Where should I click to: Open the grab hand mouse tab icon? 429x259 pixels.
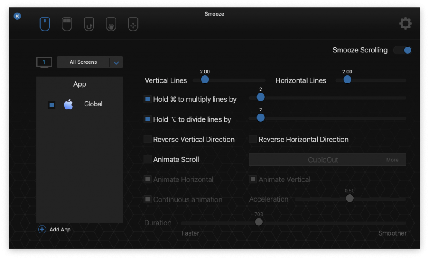(111, 24)
